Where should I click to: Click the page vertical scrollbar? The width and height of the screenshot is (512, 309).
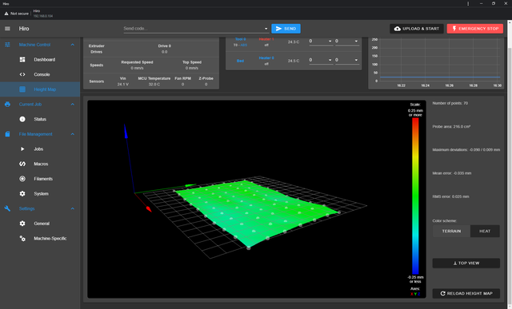tap(510, 164)
